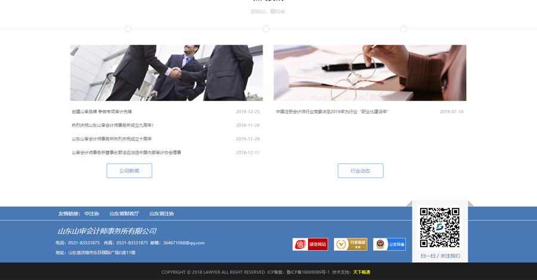This screenshot has height=280, width=537.
Task: Open the 山东省注协 link
Action: coord(162,214)
